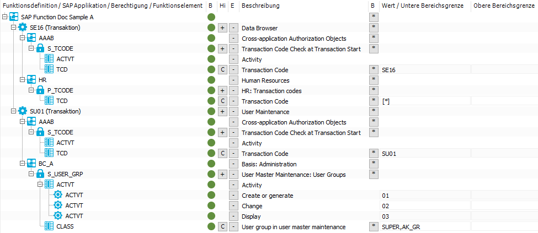Click the CLASS field element icon
The image size is (538, 233).
[50, 226]
